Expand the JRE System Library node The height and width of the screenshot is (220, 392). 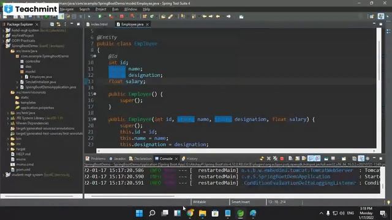(x=8, y=118)
